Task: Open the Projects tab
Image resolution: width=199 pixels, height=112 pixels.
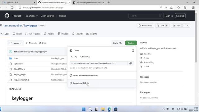Action: pyautogui.click(x=63, y=34)
